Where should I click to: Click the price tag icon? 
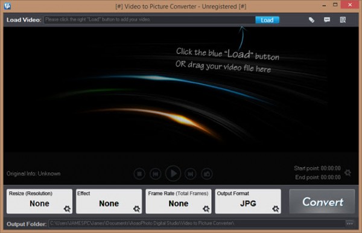[311, 20]
